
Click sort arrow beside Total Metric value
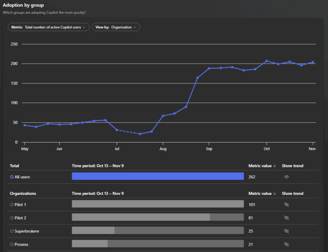[x=275, y=166]
